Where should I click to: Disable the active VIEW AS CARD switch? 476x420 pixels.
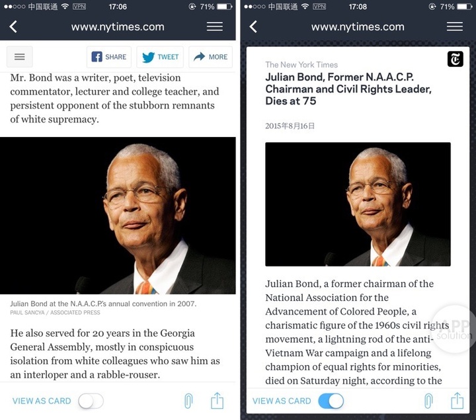331,401
